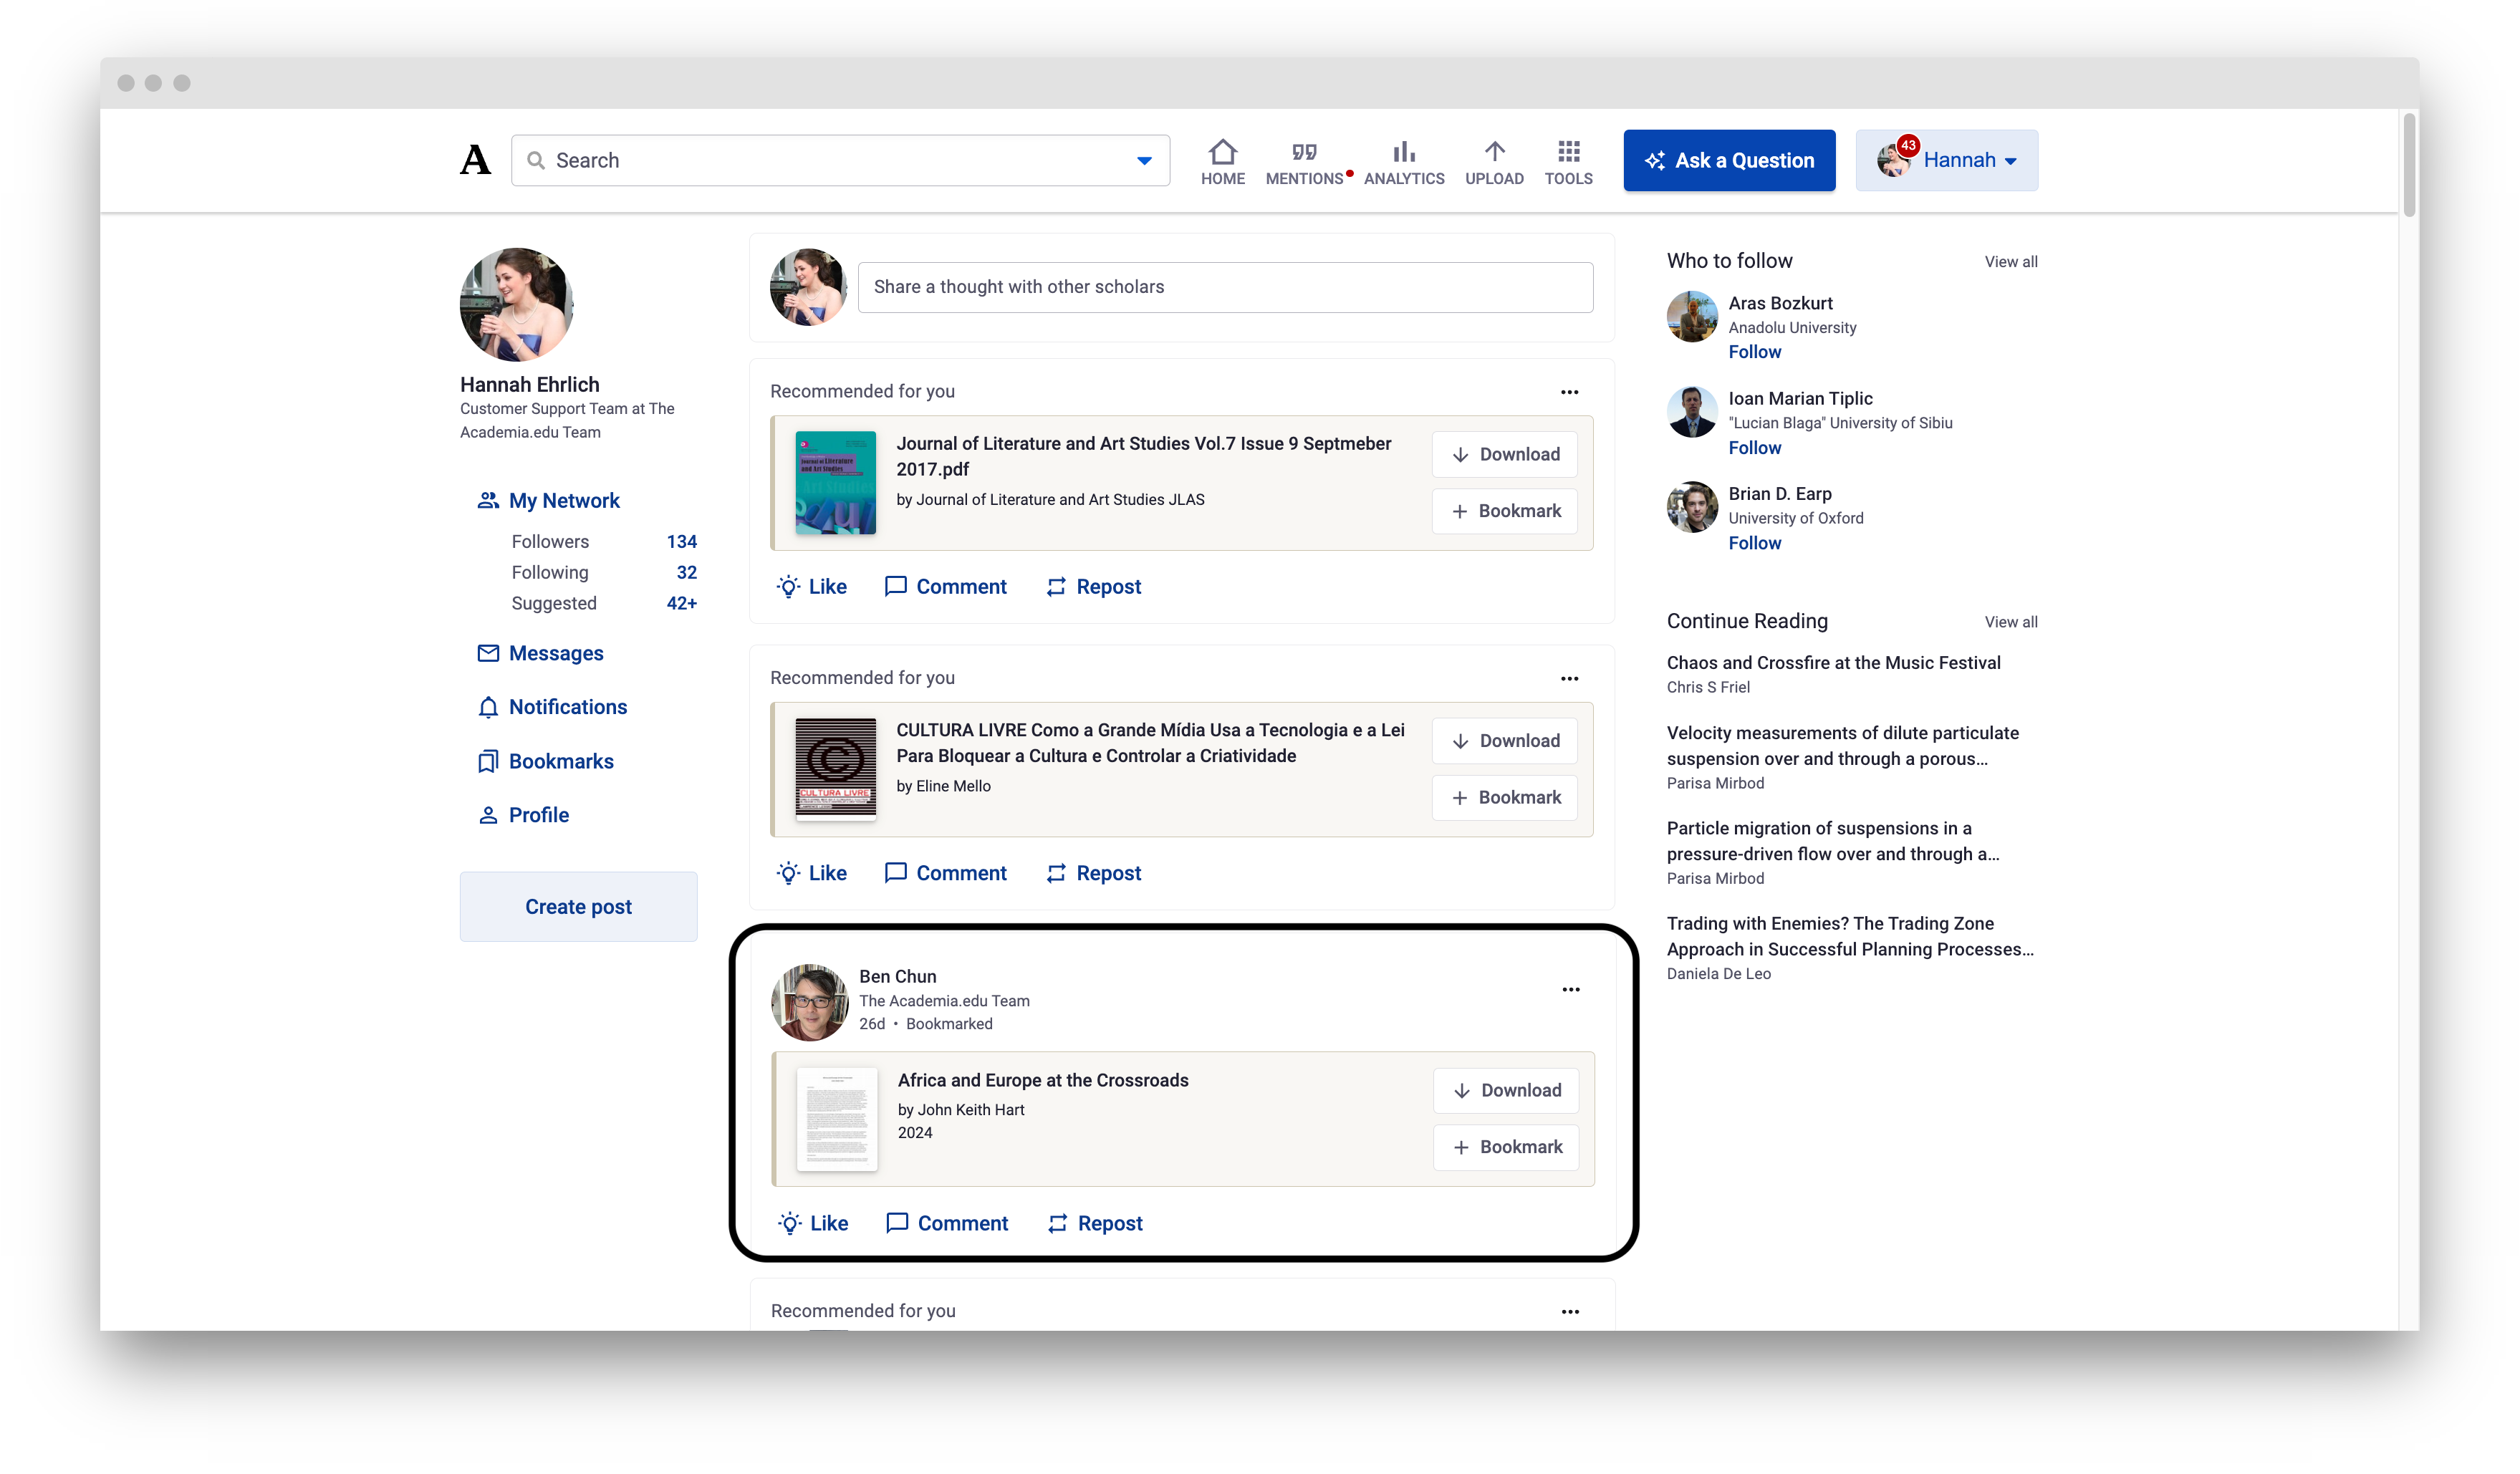Image resolution: width=2520 pixels, height=1474 pixels.
Task: Bookmark the CULTURA LIVRE paper
Action: coord(1504,797)
